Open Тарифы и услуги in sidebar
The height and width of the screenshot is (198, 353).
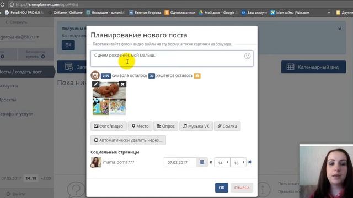[17, 114]
